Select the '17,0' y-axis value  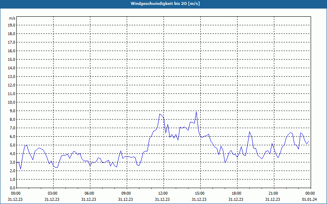[12, 42]
